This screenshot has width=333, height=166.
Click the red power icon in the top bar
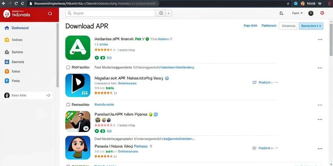[322, 13]
